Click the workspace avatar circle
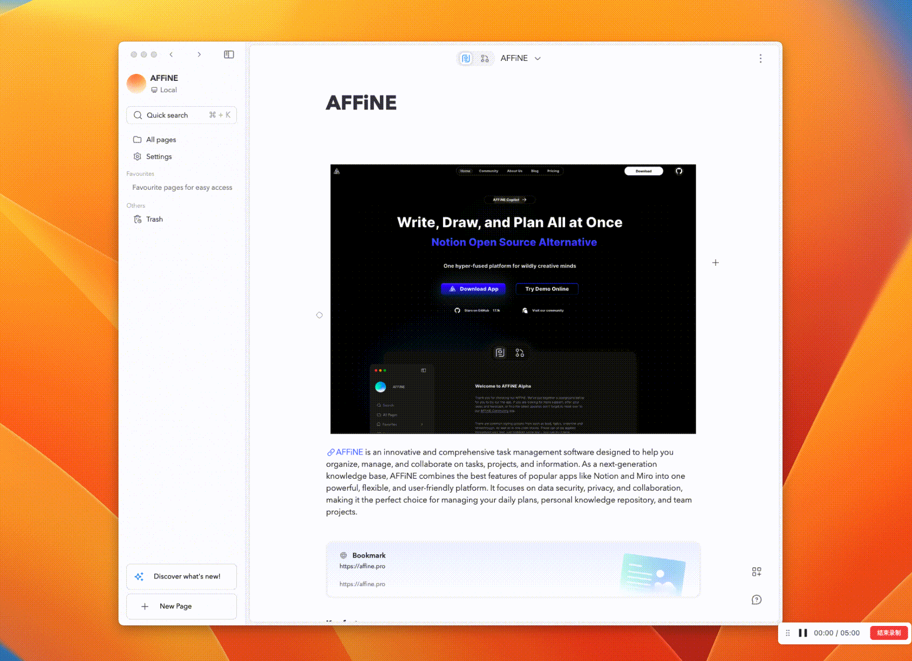 [x=137, y=84]
